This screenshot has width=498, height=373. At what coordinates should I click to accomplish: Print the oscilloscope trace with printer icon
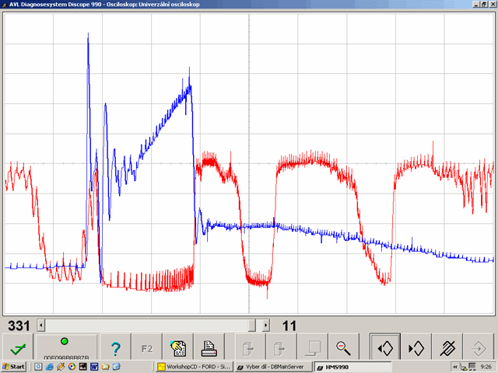[209, 347]
